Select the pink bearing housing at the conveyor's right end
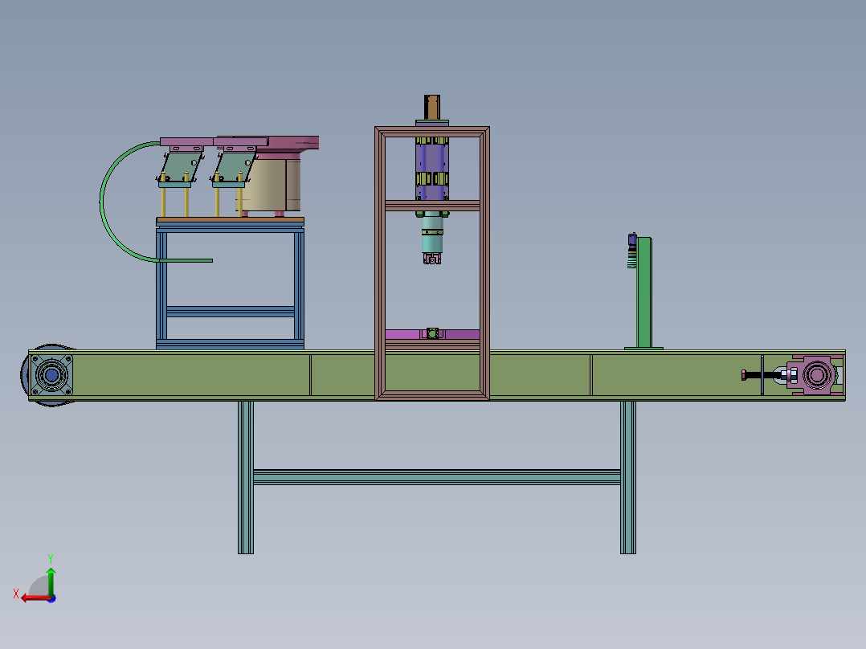This screenshot has height=649, width=866. coord(817,375)
